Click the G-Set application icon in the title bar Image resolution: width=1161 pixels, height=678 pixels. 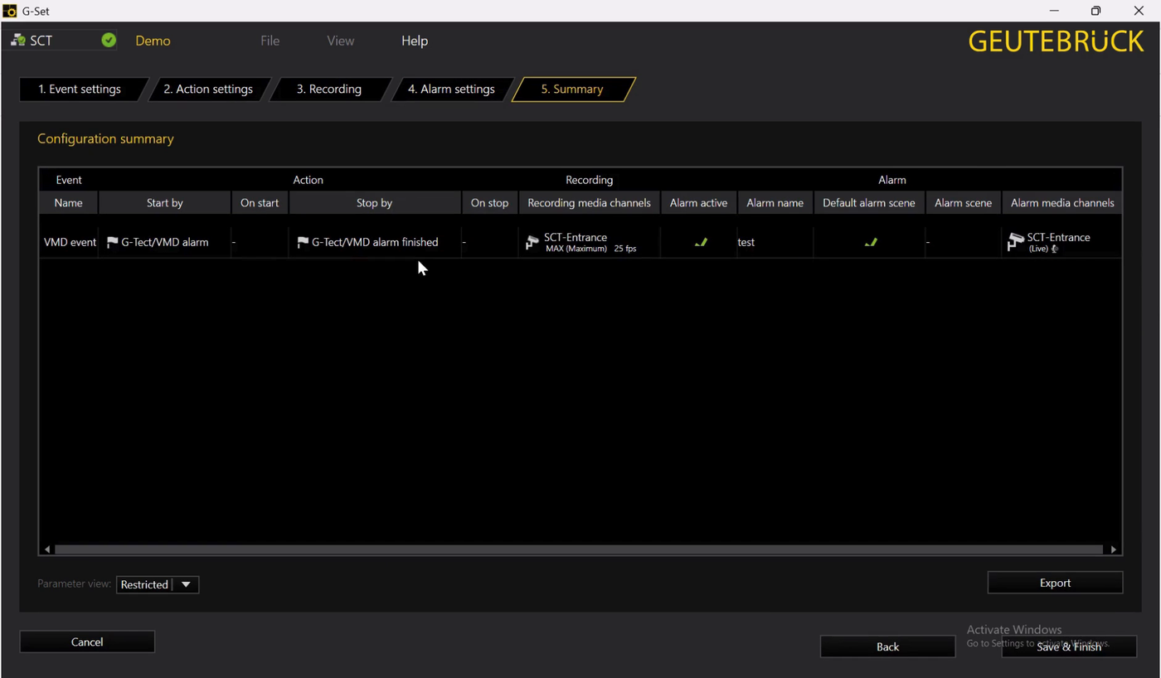(x=10, y=11)
